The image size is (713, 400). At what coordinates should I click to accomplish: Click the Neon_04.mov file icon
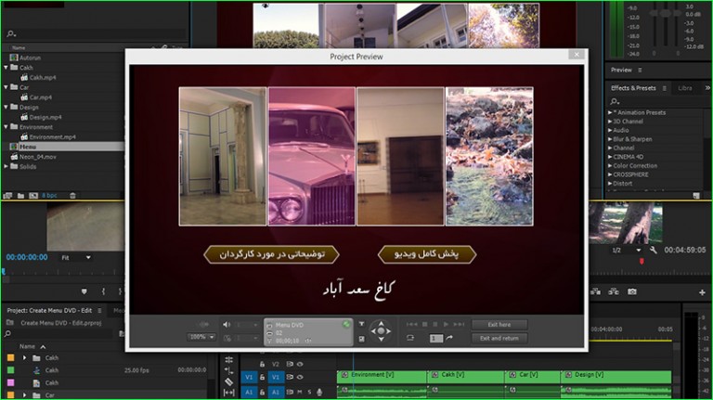coord(14,156)
